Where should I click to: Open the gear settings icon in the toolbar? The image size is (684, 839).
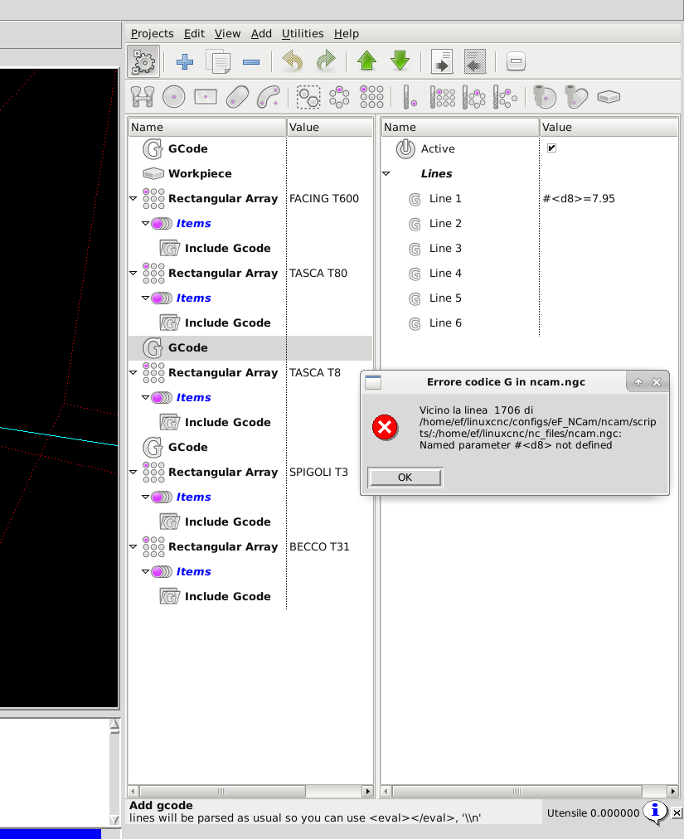click(143, 61)
